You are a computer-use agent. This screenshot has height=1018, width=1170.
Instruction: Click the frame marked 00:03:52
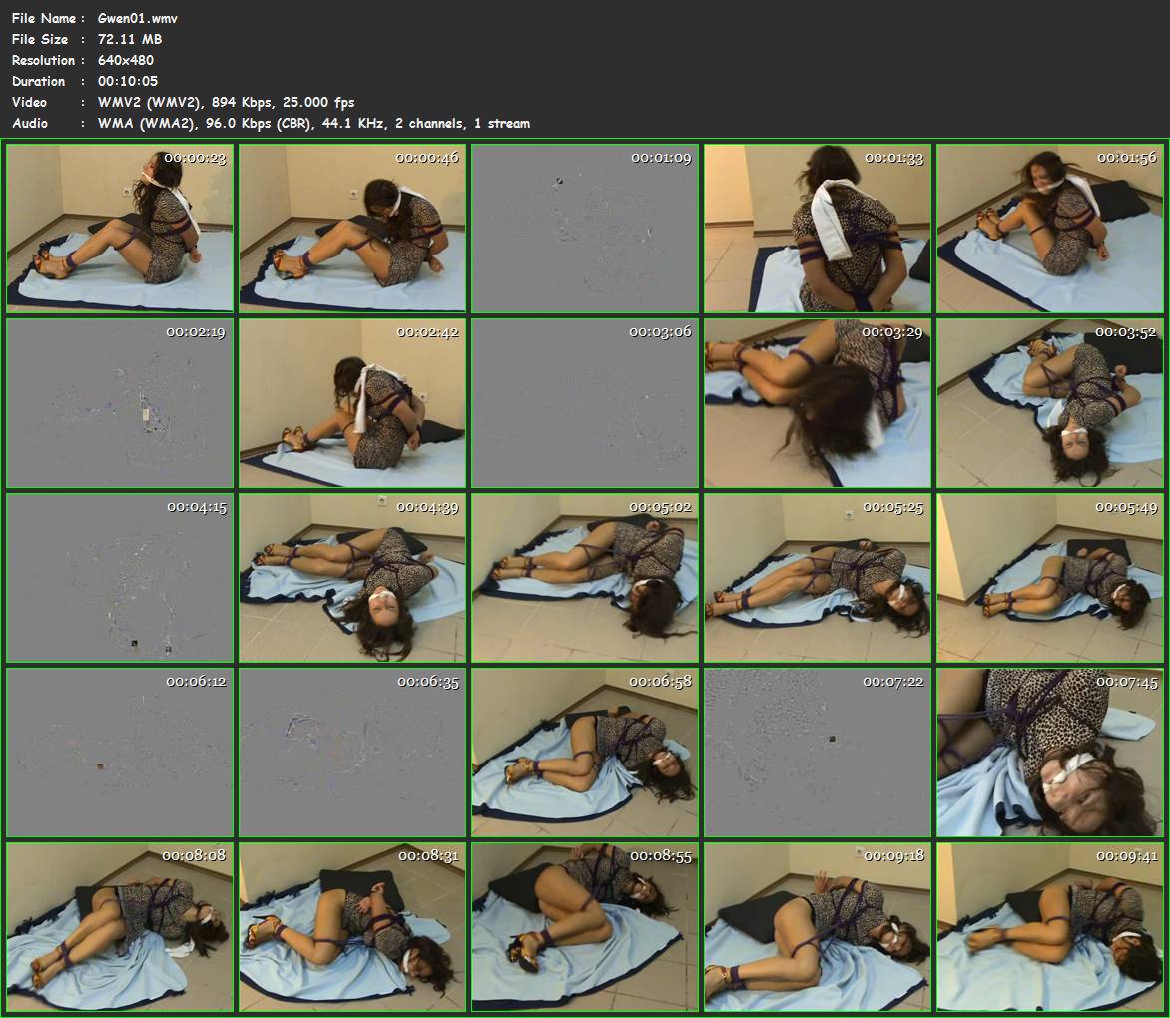coord(1050,403)
